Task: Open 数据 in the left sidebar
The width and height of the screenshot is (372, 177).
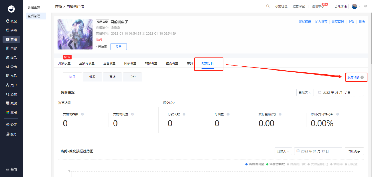Action: click(x=11, y=103)
